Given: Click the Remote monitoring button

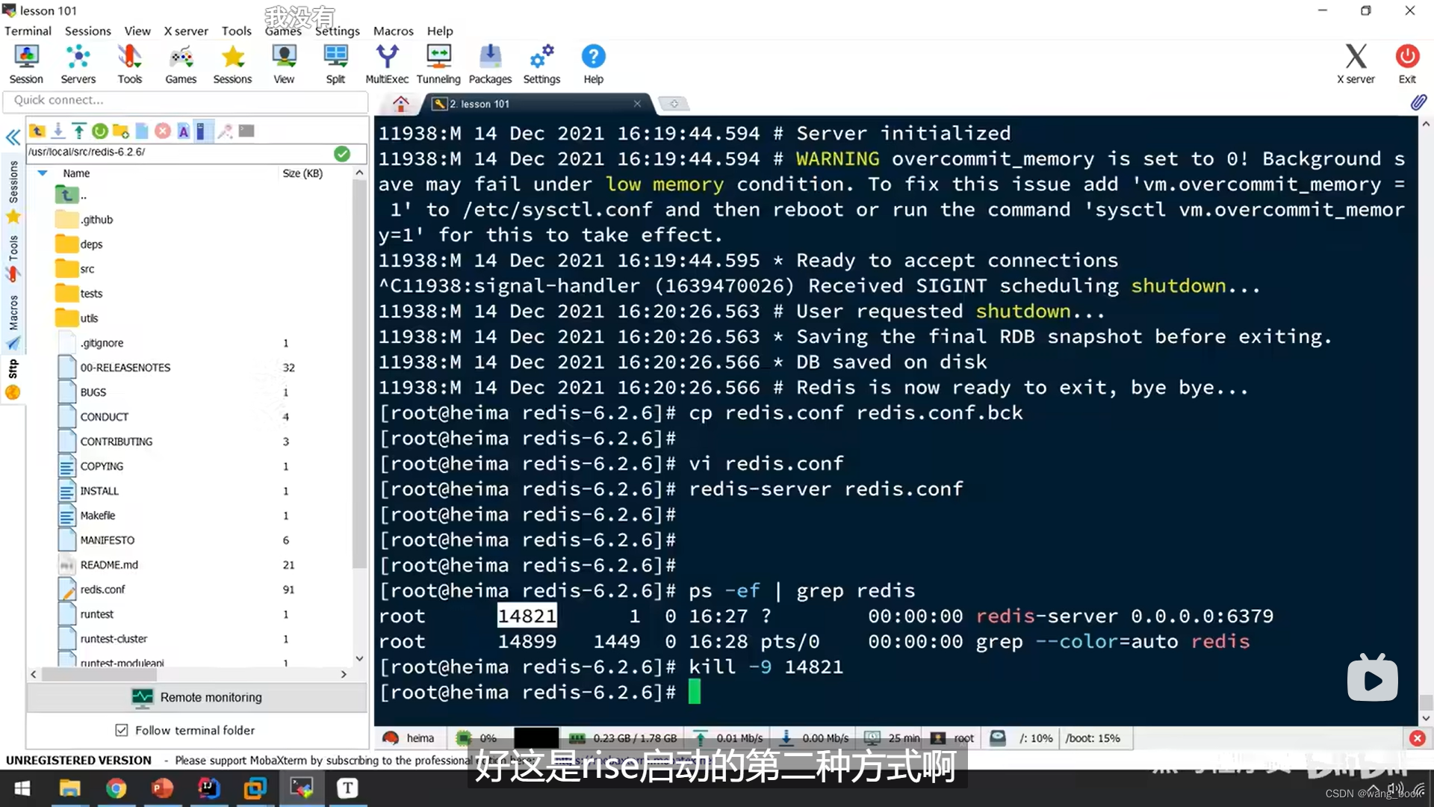Looking at the screenshot, I should (x=197, y=697).
